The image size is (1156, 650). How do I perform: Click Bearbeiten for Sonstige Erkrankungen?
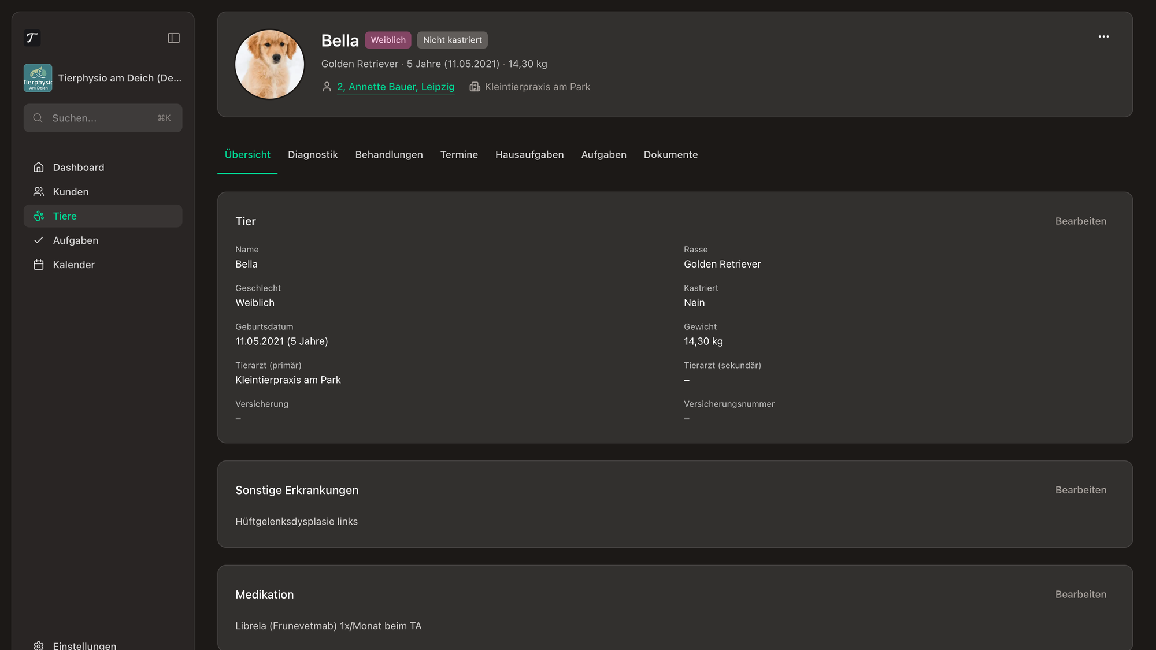coord(1081,490)
